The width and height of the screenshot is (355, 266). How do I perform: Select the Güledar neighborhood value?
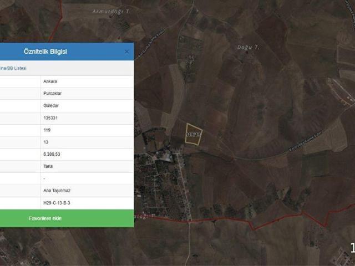pyautogui.click(x=51, y=106)
